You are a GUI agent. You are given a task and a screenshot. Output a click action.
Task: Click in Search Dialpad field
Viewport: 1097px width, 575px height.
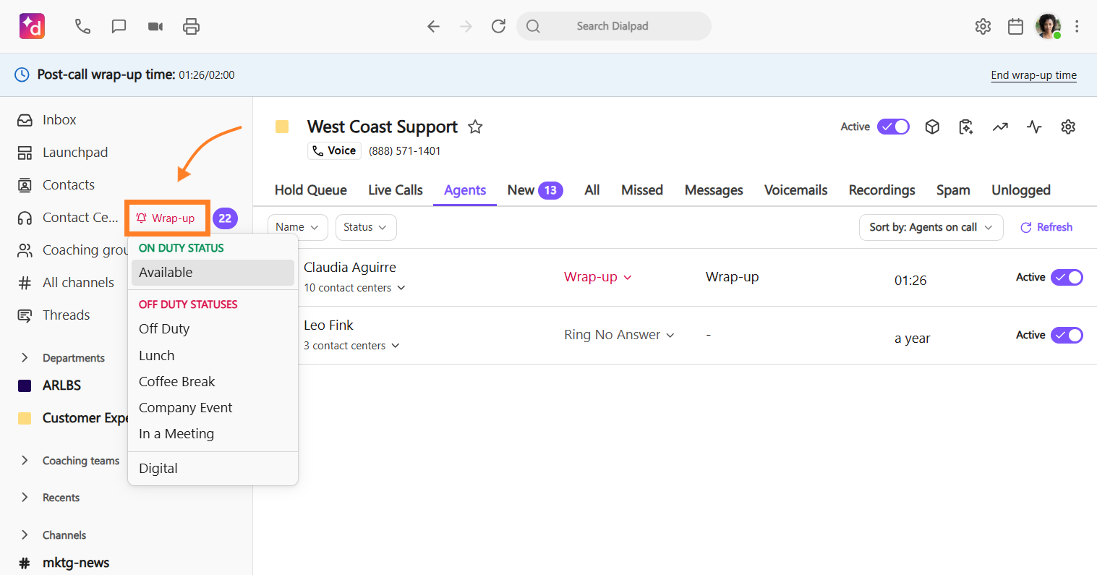click(x=614, y=26)
